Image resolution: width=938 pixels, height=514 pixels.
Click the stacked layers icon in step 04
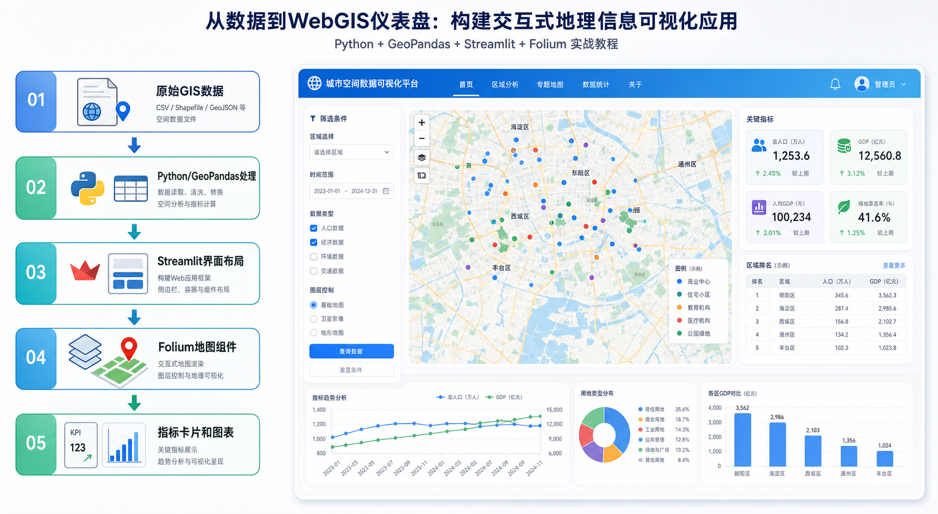pos(85,352)
